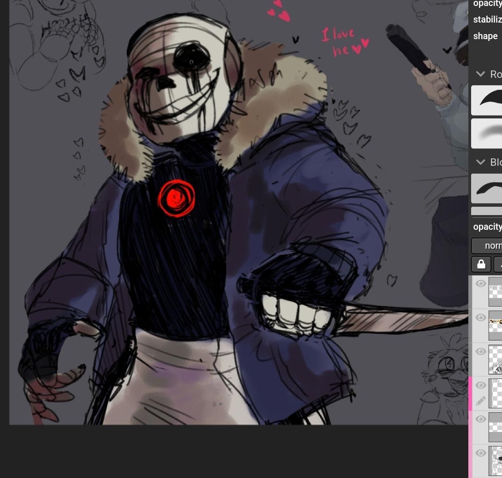Toggle the eye icon of the third layer
Screen dimensions: 502x478
[481, 352]
